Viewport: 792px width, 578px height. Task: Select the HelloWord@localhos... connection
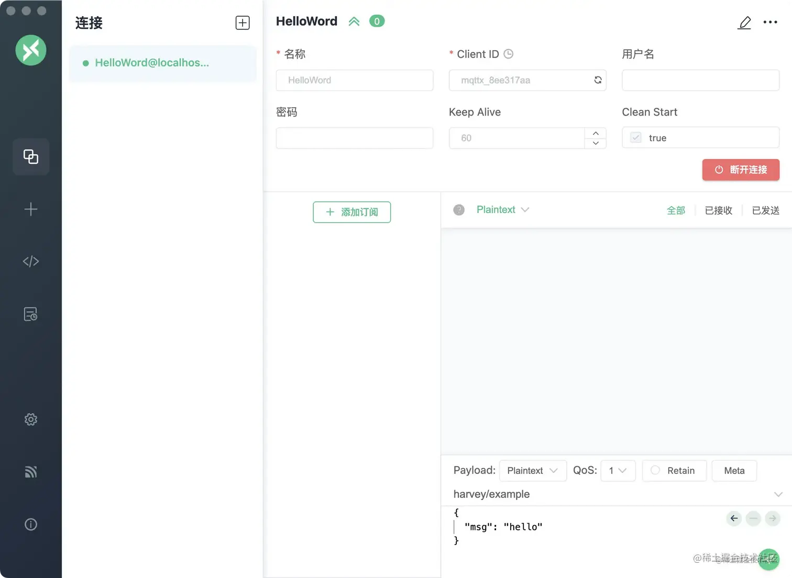[x=163, y=63]
